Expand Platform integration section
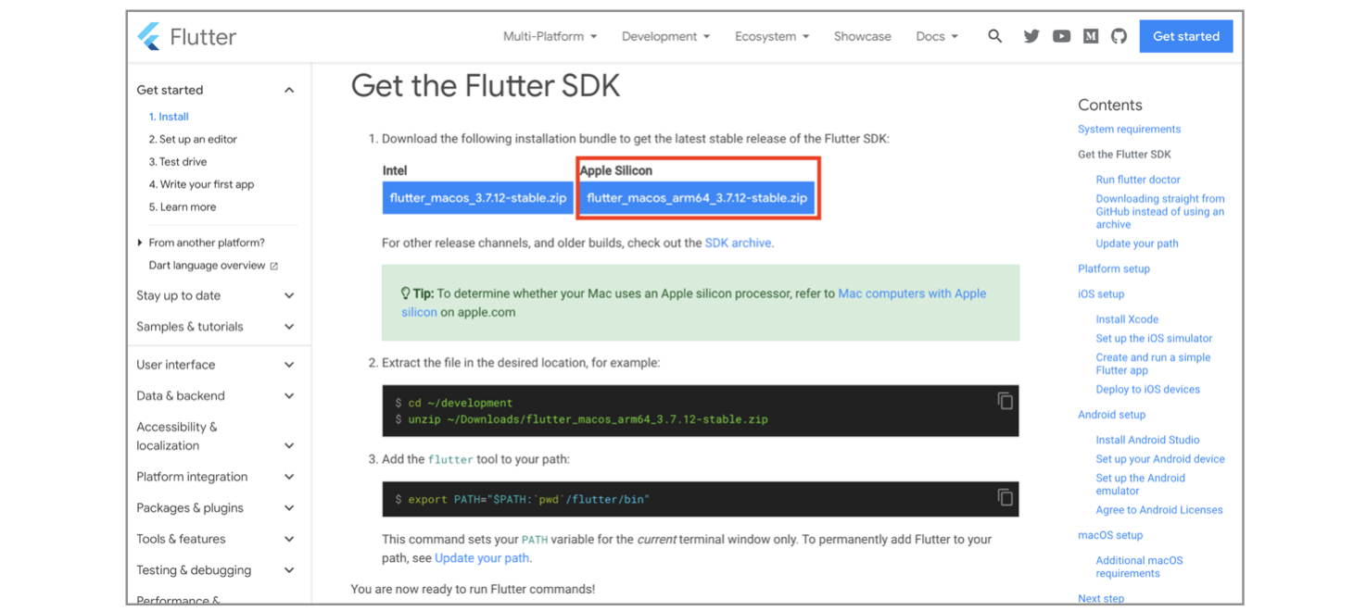The height and width of the screenshot is (611, 1366). (x=289, y=477)
